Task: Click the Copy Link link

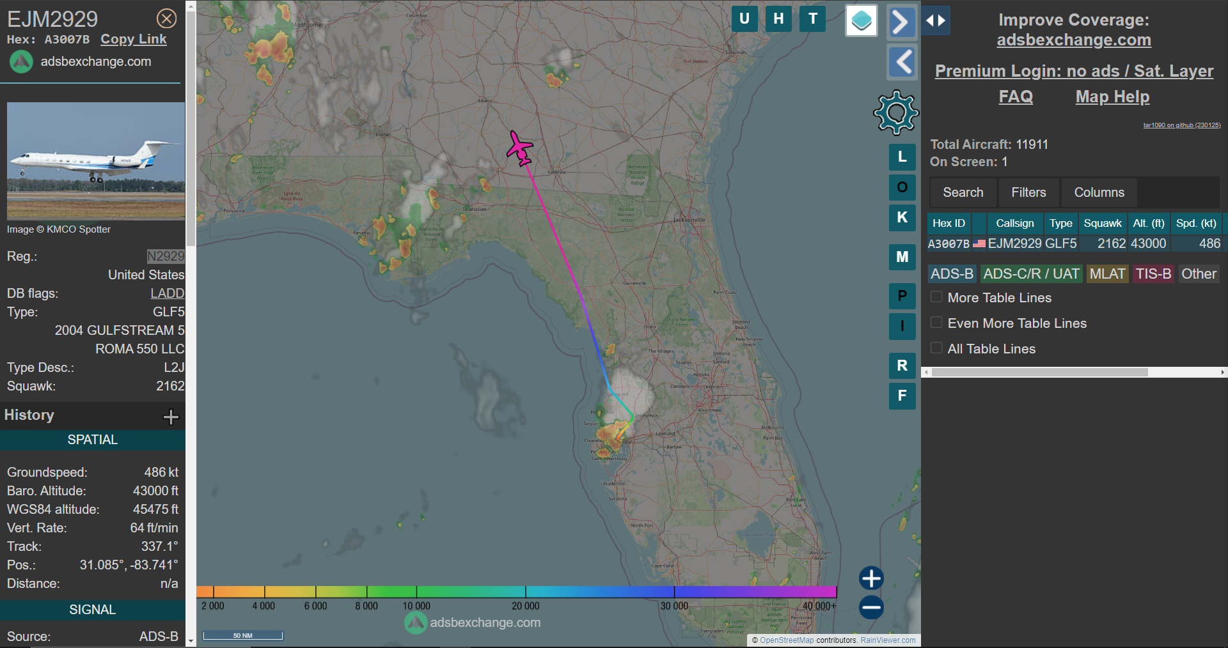Action: [x=133, y=39]
